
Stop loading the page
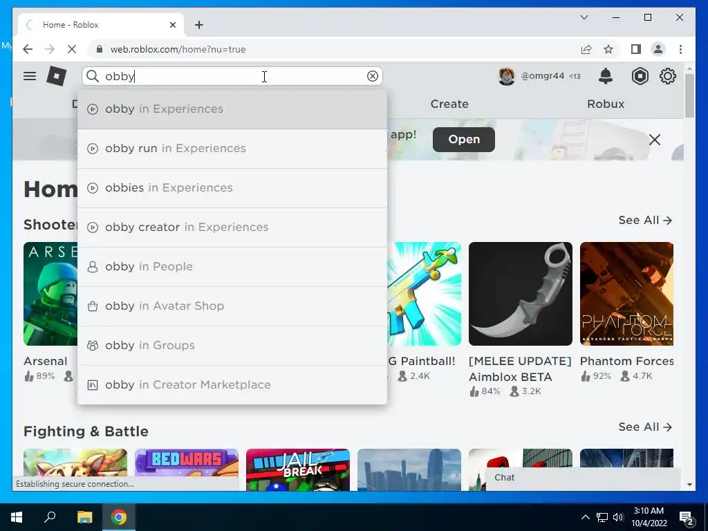click(x=71, y=49)
